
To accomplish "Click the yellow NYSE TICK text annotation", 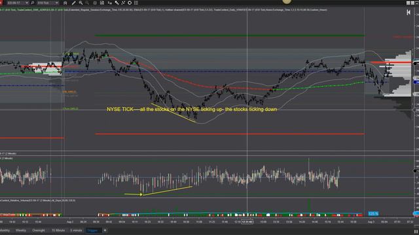I will click(192, 109).
